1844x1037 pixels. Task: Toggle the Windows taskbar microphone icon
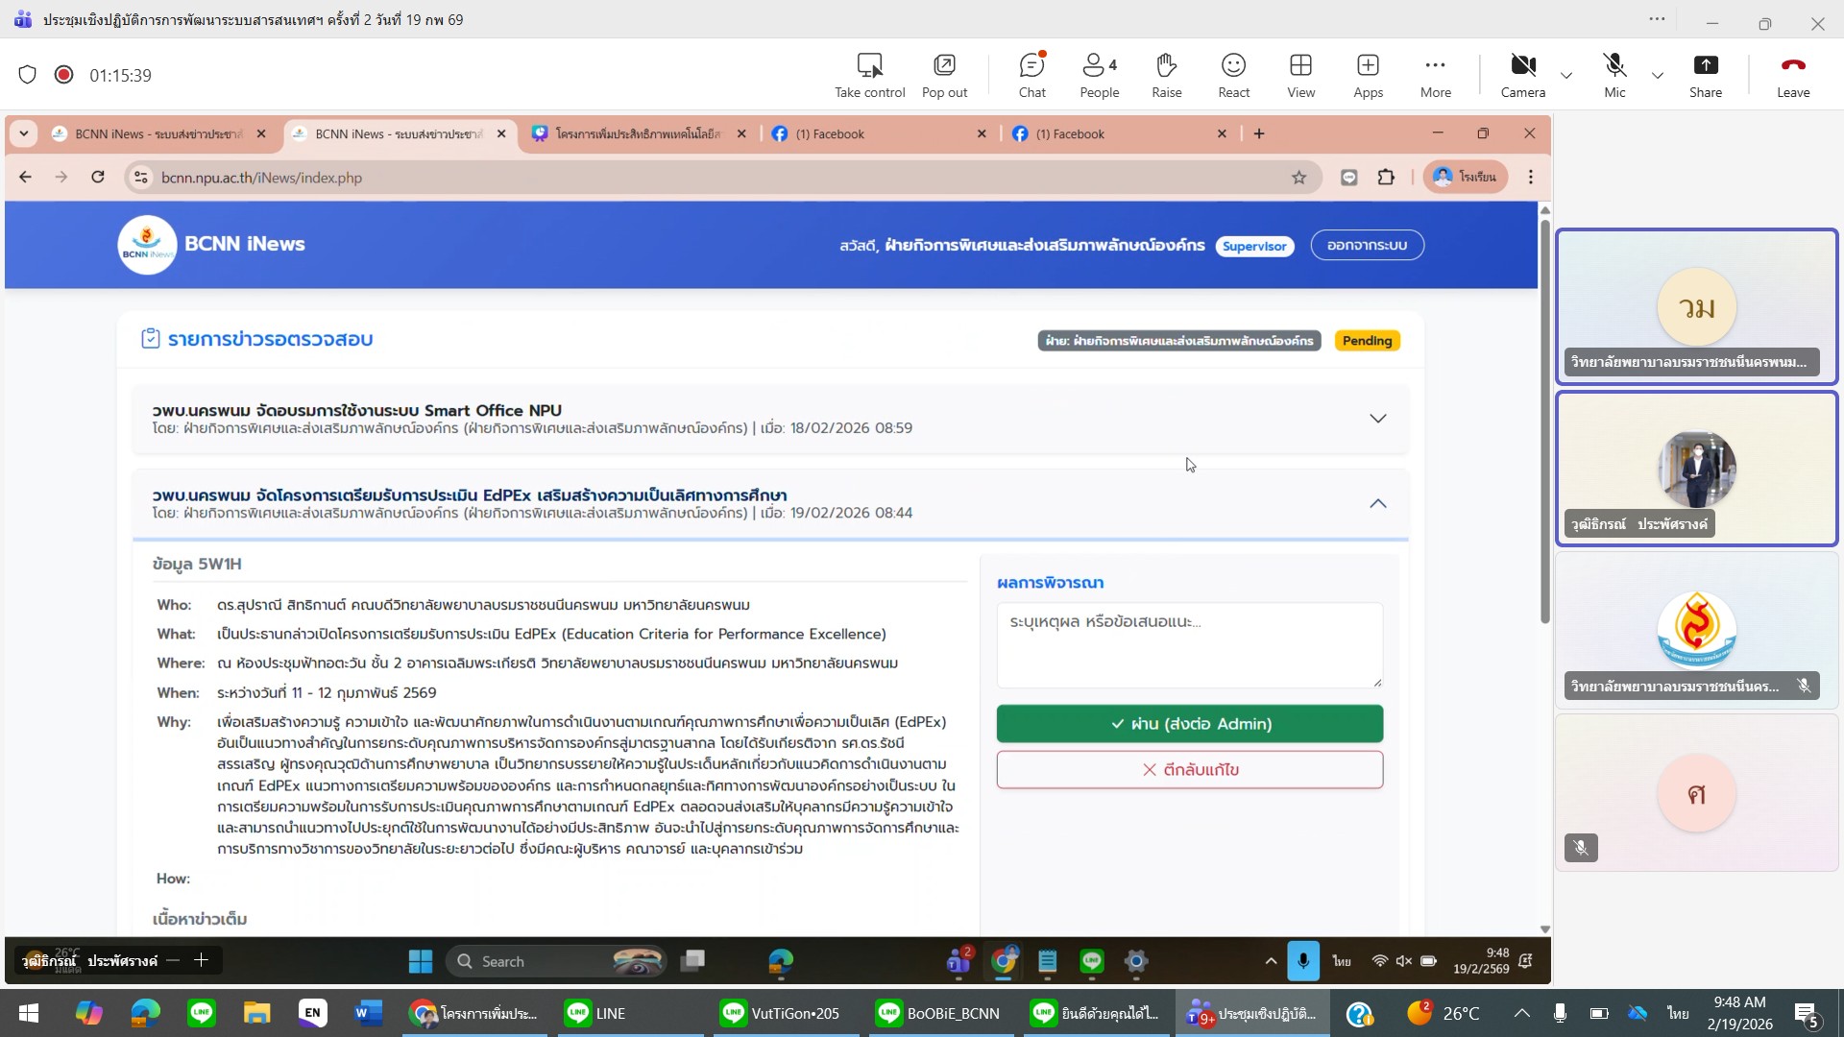pos(1560,1013)
